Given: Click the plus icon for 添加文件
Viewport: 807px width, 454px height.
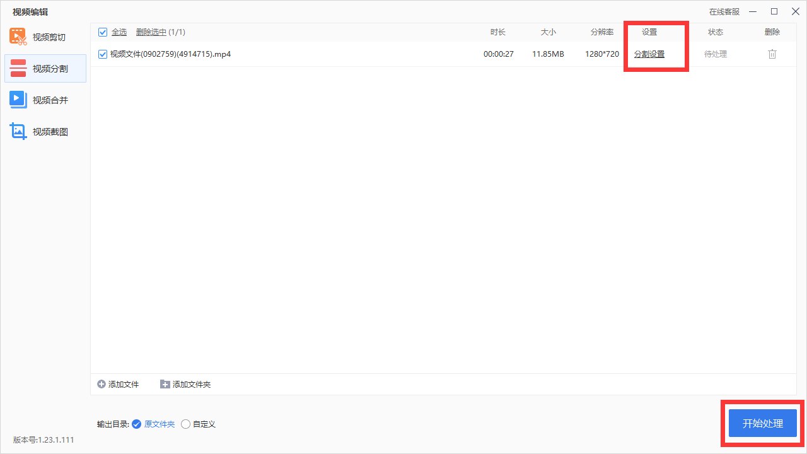Looking at the screenshot, I should [102, 384].
